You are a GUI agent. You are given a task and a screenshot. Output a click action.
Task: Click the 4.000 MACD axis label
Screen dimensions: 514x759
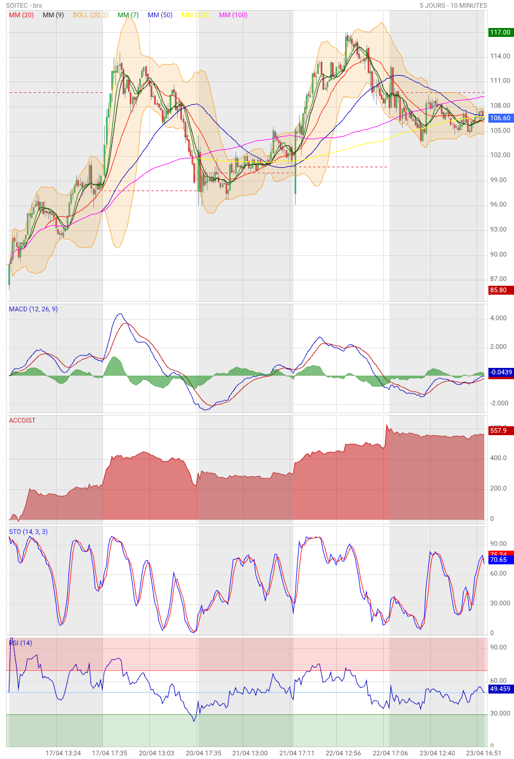499,318
